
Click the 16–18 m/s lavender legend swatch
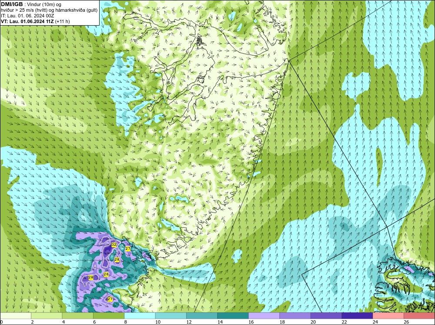click(264, 315)
